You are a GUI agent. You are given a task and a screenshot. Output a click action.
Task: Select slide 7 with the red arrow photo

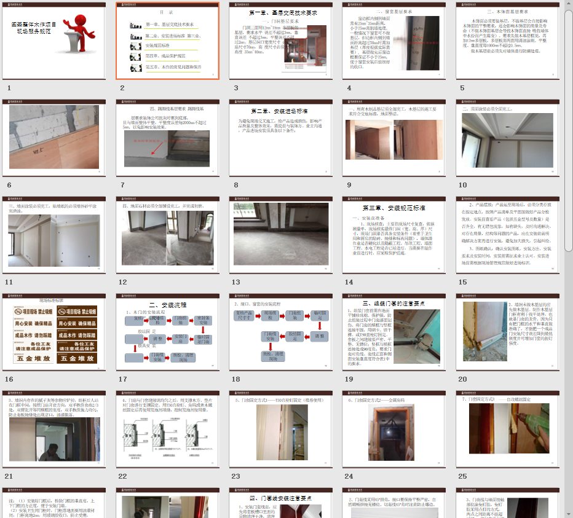pos(167,138)
